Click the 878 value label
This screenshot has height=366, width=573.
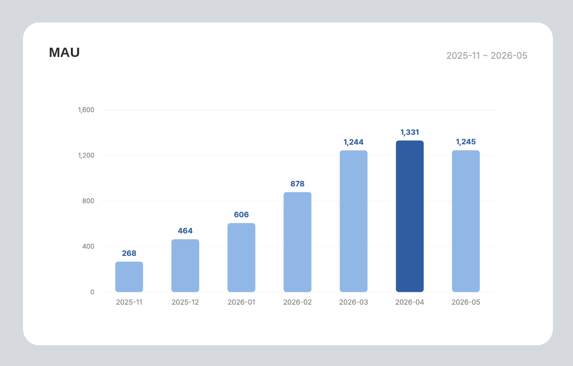(298, 184)
